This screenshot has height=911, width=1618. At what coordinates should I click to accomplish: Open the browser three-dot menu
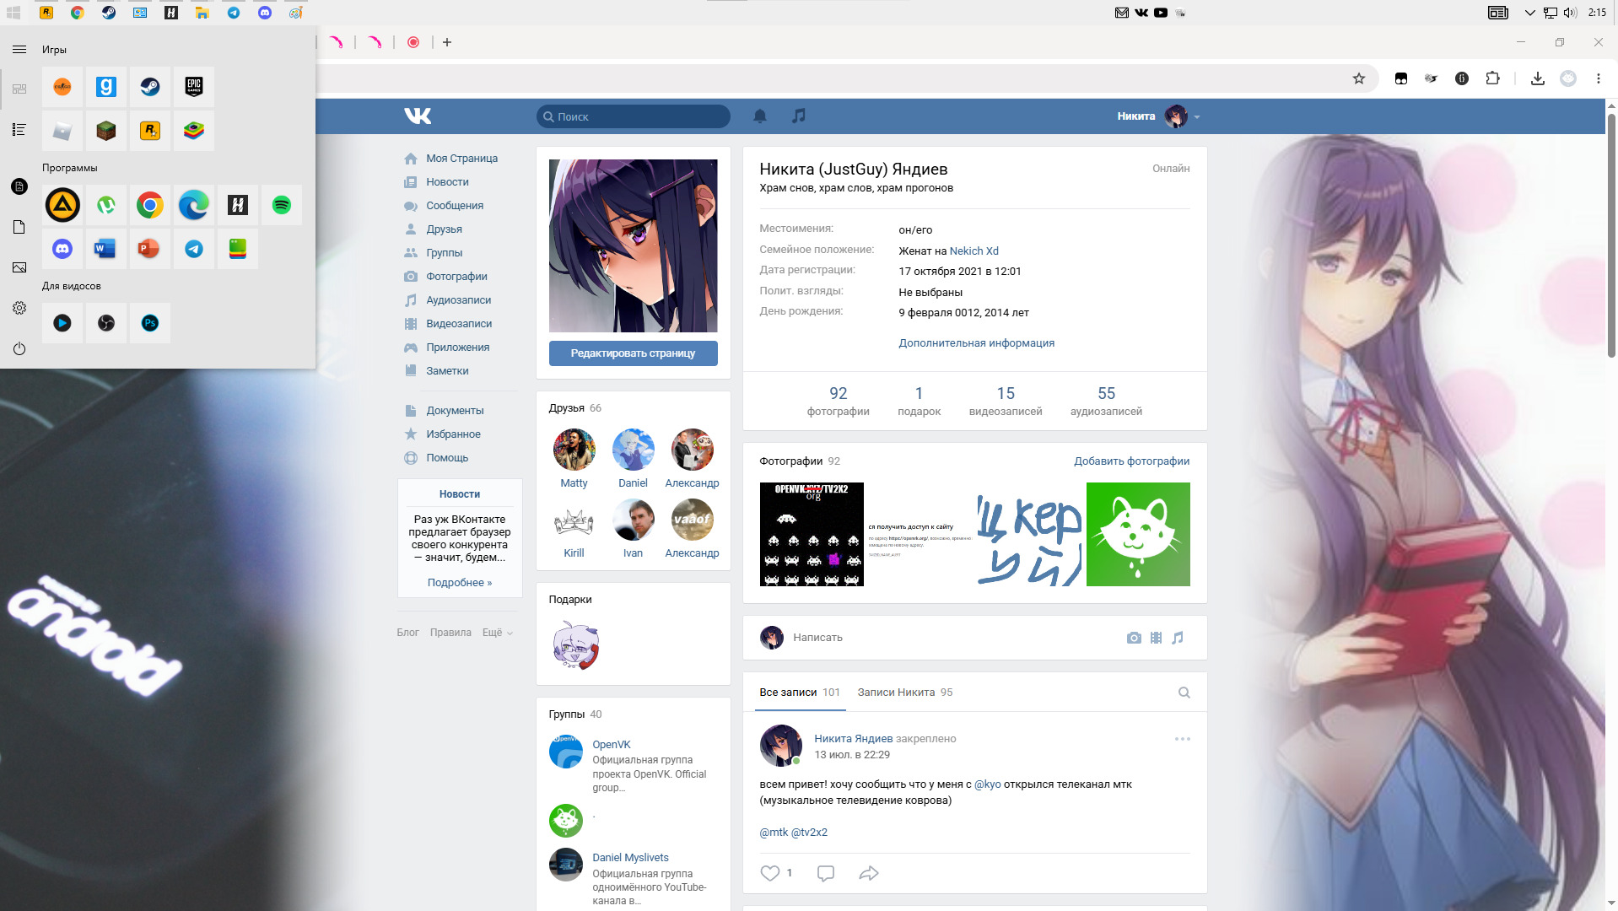1599,78
